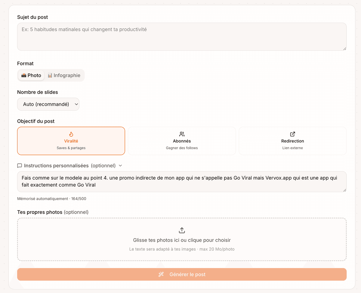This screenshot has height=293, width=361.
Task: Click the bar chart icon next to Infographie
Action: click(51, 75)
